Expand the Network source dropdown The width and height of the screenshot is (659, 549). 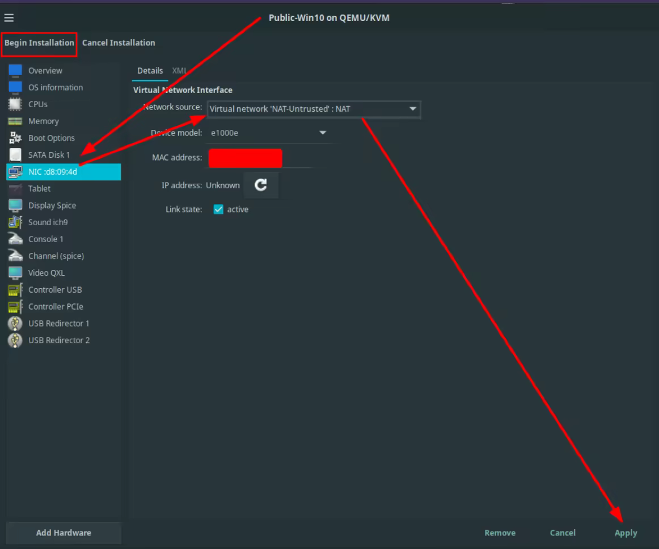point(413,109)
